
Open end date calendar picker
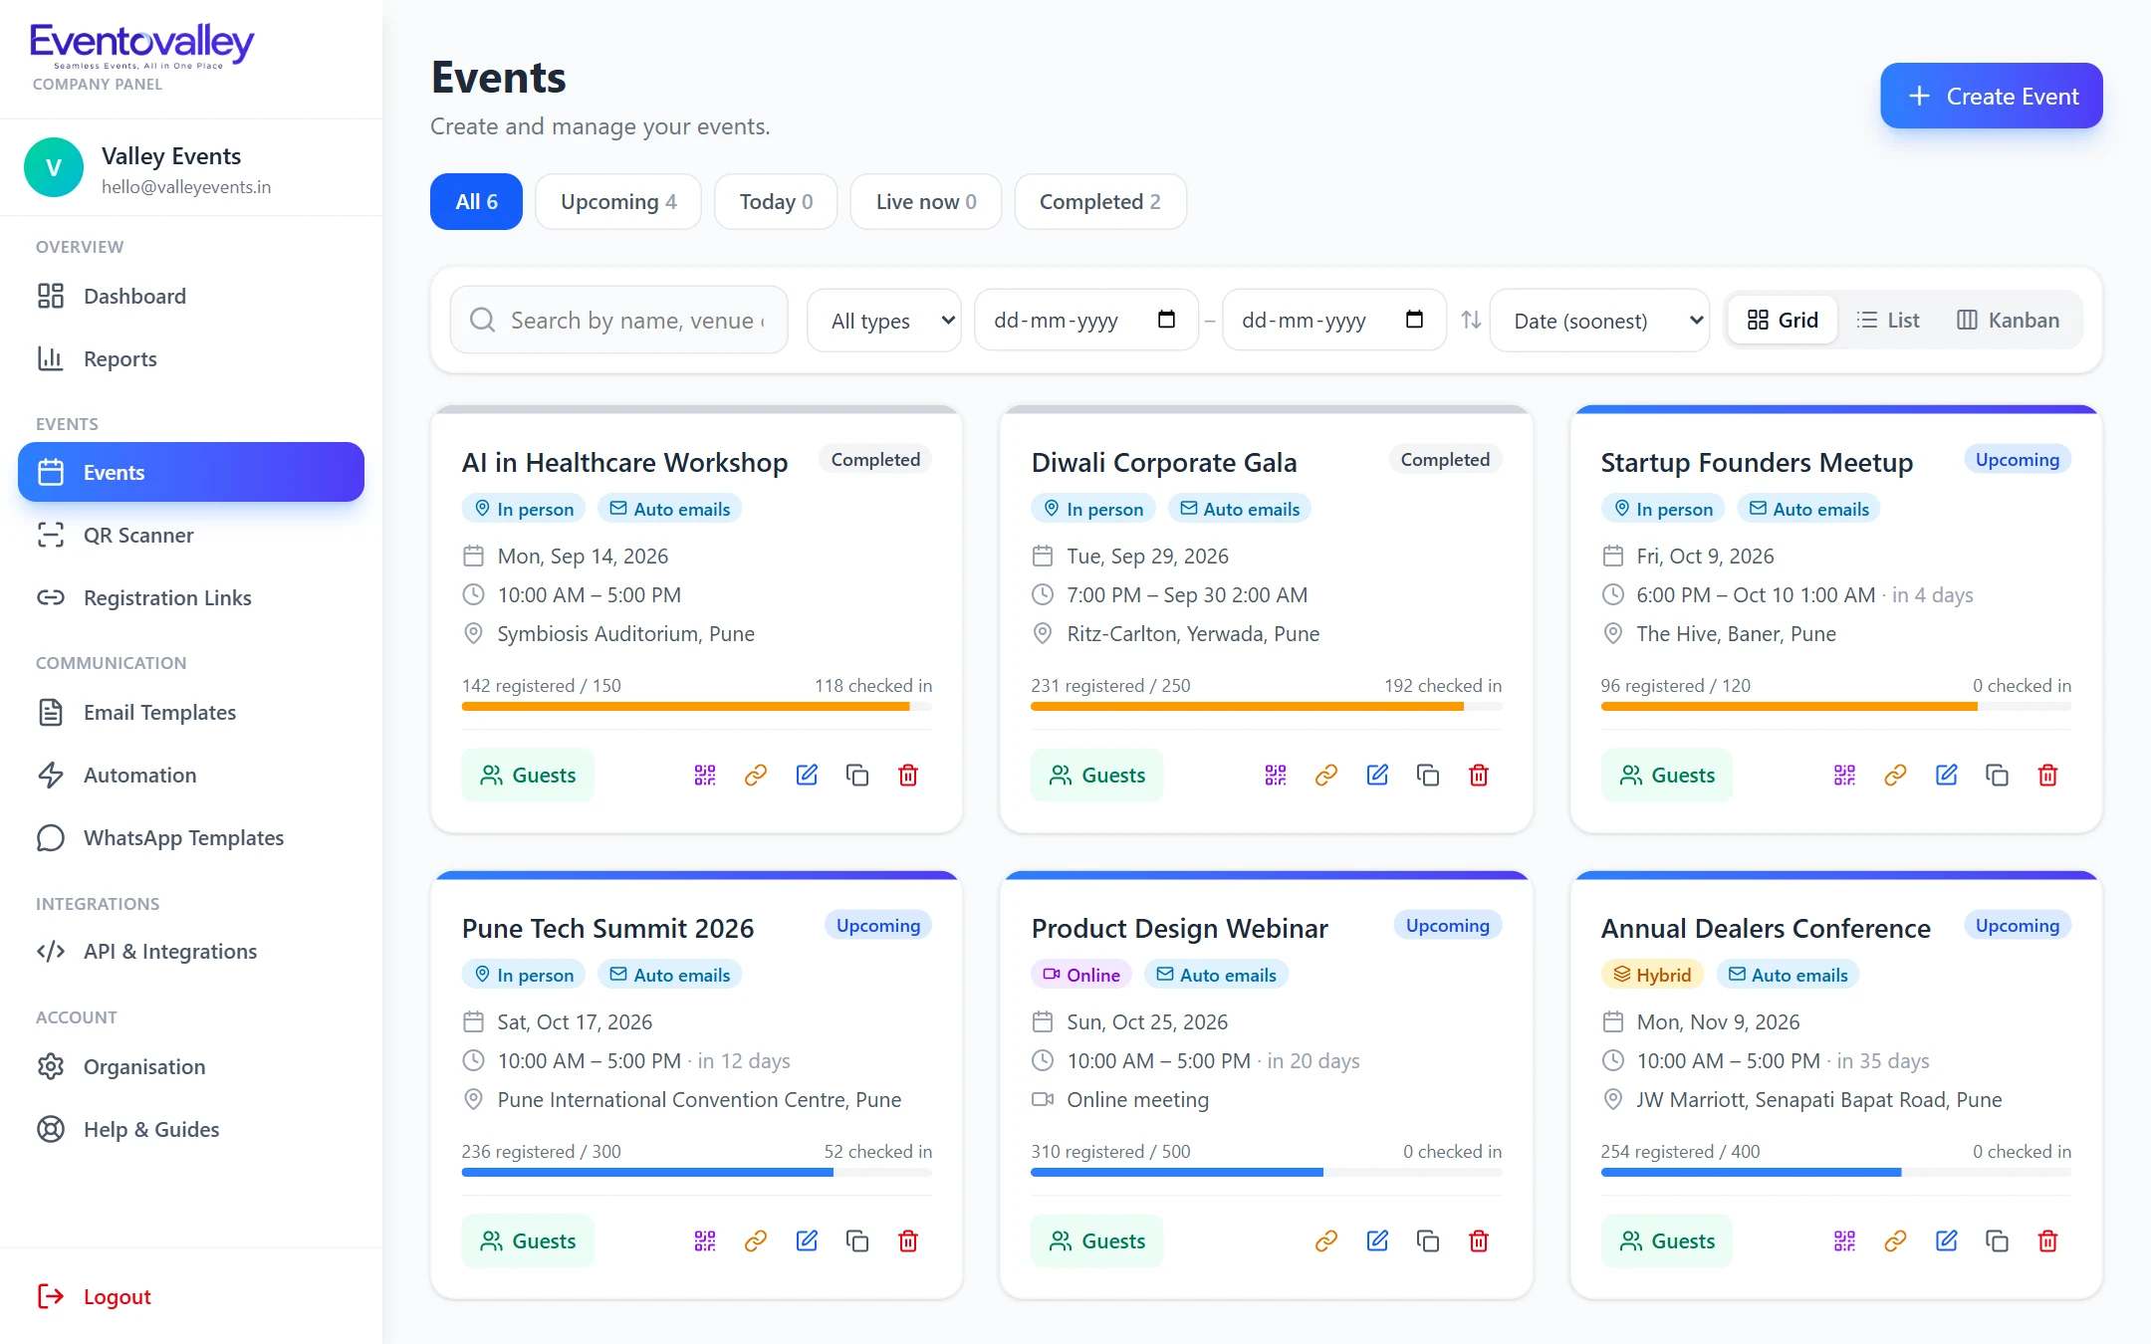click(x=1414, y=320)
